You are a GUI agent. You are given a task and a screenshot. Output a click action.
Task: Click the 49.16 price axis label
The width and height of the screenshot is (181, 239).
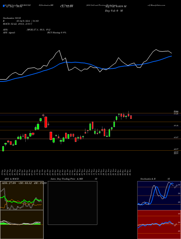[176, 126]
